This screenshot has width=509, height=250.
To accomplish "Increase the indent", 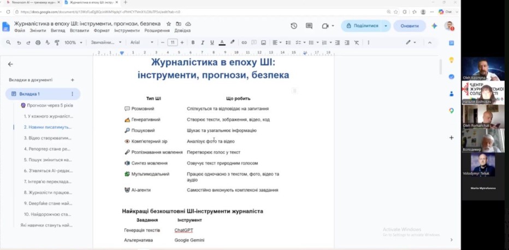I will coord(347,43).
